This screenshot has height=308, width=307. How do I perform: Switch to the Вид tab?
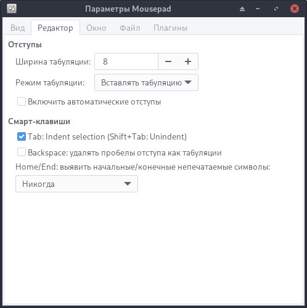pyautogui.click(x=18, y=28)
